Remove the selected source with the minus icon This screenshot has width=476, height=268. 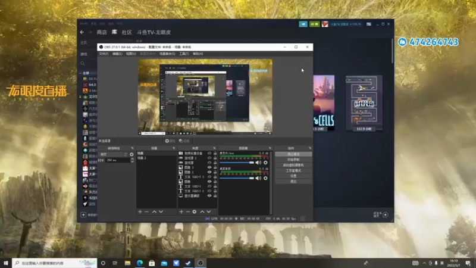click(x=187, y=211)
